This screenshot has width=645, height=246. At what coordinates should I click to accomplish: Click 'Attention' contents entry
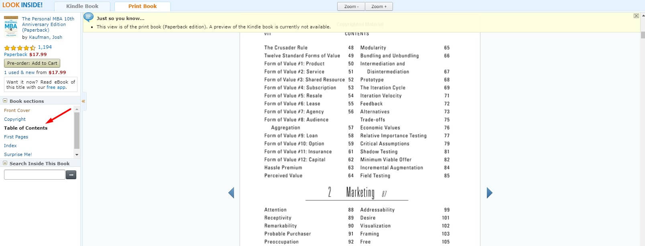[275, 210]
